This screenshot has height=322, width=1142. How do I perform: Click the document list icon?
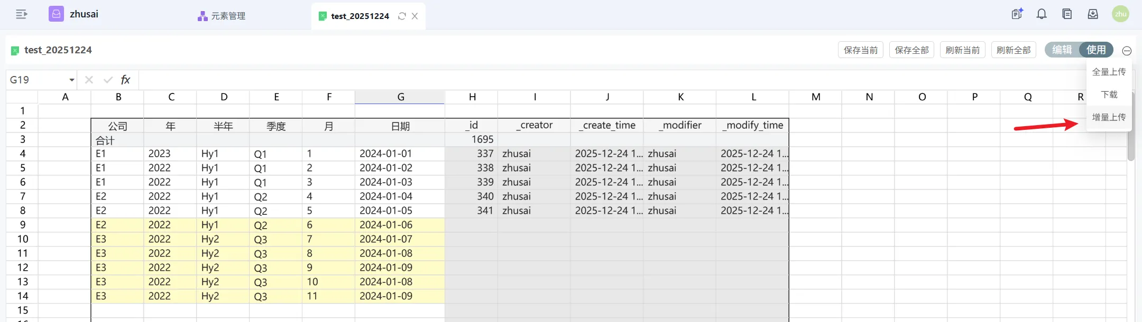pos(1067,14)
